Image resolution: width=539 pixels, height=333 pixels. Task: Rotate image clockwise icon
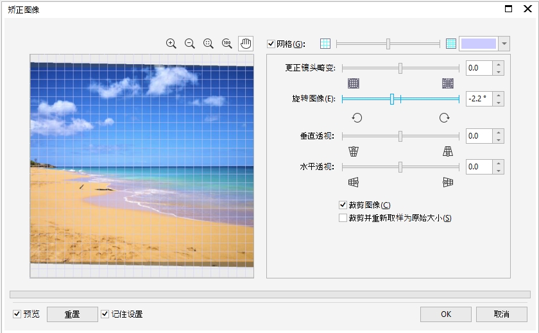click(x=444, y=117)
